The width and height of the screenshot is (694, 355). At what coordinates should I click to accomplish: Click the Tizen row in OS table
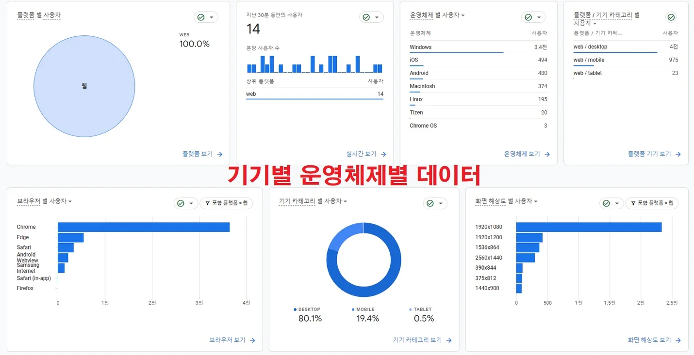(x=478, y=112)
